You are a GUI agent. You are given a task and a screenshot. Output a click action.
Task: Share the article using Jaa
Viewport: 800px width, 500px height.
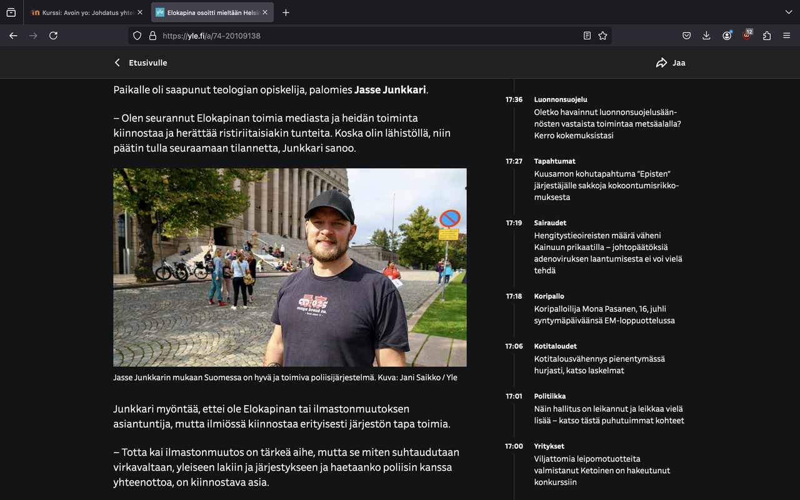[x=670, y=62]
